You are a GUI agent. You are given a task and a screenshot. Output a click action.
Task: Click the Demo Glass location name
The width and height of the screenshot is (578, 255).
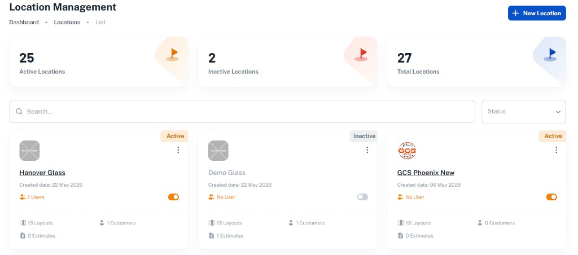tap(227, 173)
